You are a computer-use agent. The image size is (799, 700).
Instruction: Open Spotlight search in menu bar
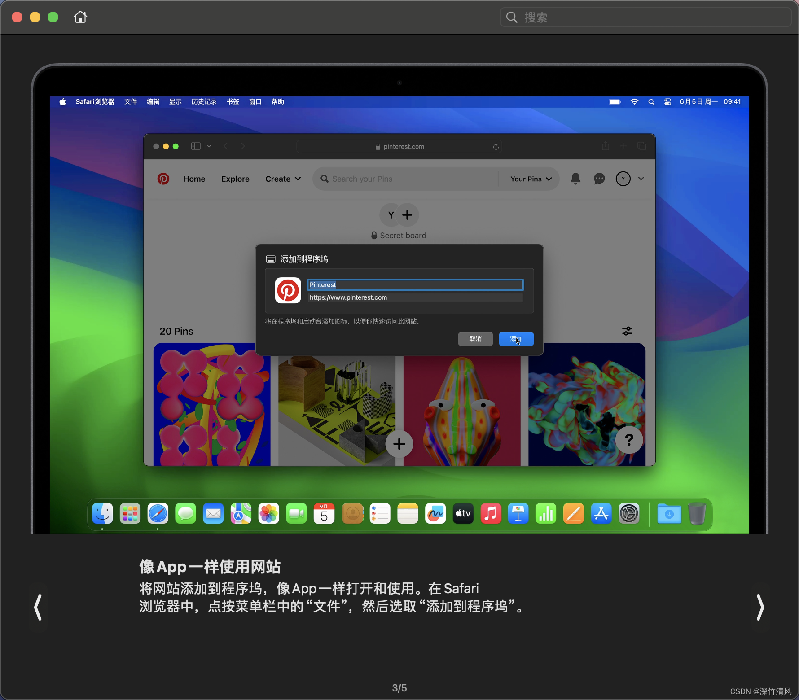(651, 102)
